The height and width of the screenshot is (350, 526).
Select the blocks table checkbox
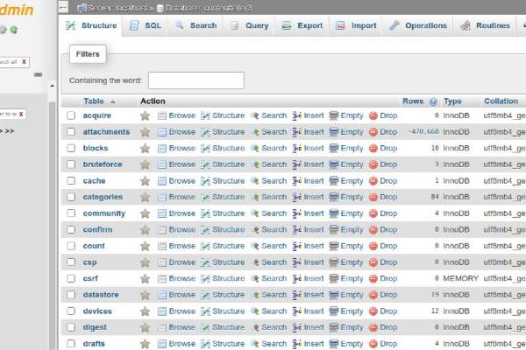coord(71,148)
